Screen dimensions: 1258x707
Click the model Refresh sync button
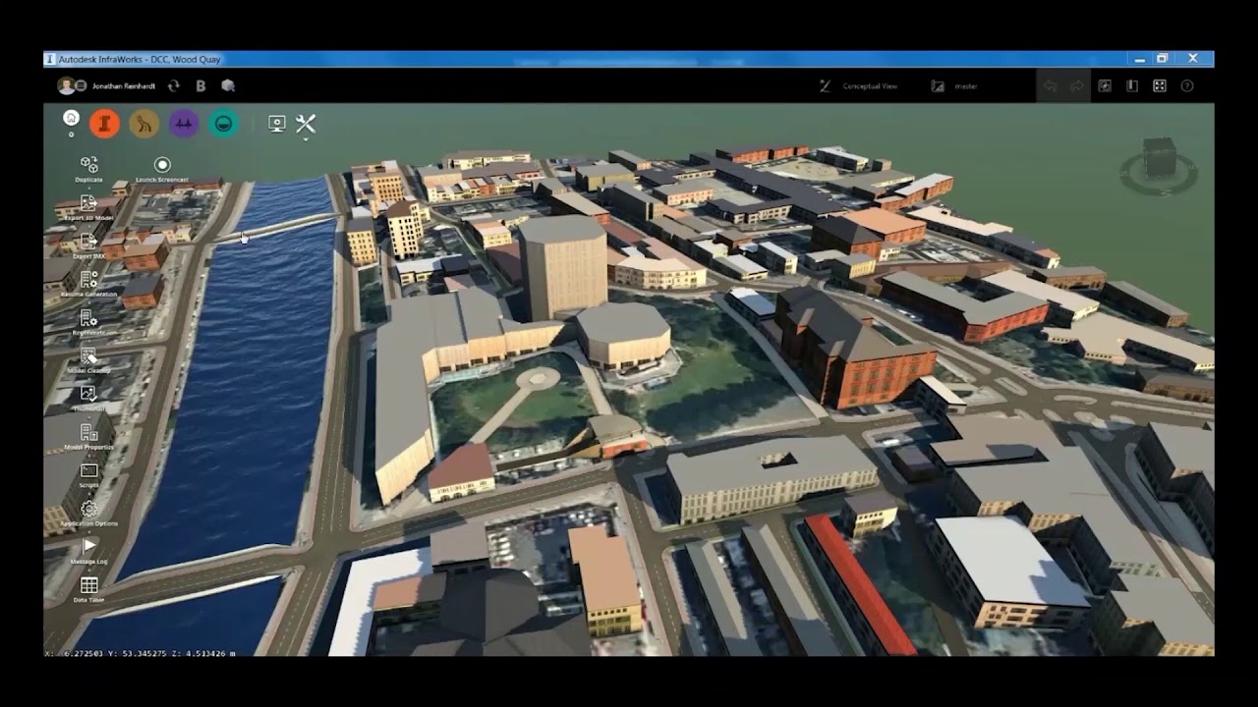click(174, 86)
